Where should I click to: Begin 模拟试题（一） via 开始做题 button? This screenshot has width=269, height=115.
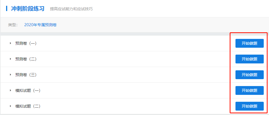[249, 90]
